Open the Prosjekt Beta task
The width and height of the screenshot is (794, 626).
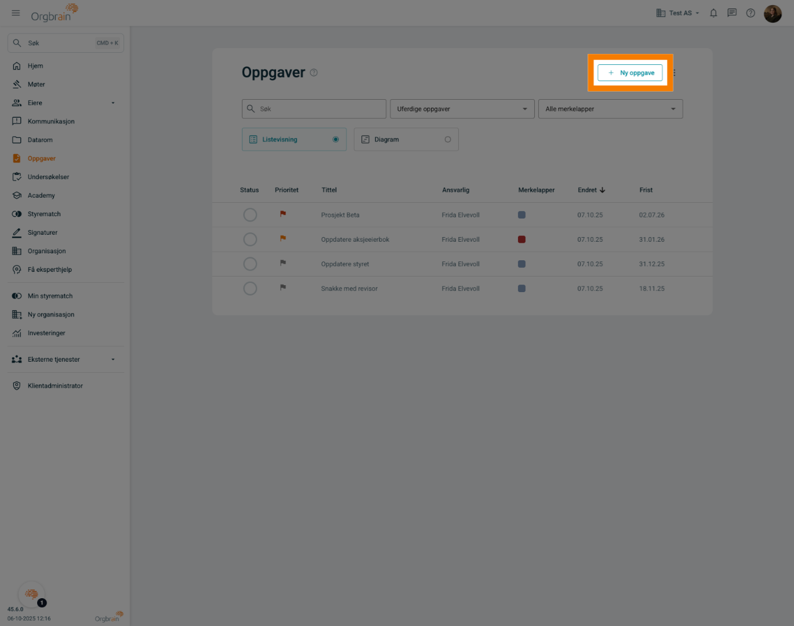coord(340,215)
